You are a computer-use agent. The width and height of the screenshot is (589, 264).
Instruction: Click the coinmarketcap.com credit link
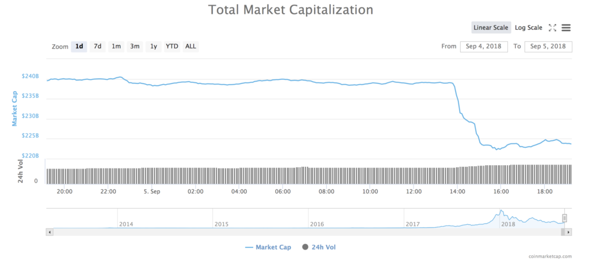tap(550, 257)
